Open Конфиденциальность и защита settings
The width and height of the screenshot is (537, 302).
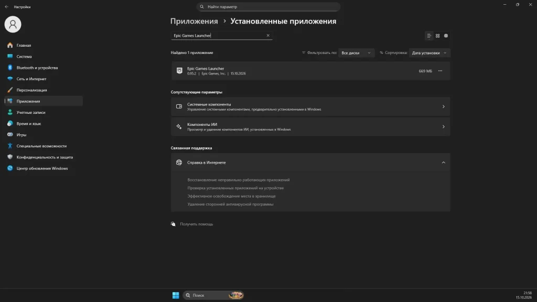pos(44,157)
